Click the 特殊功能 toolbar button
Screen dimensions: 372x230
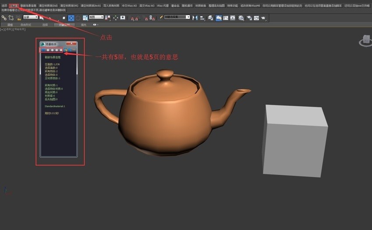[x=233, y=5]
